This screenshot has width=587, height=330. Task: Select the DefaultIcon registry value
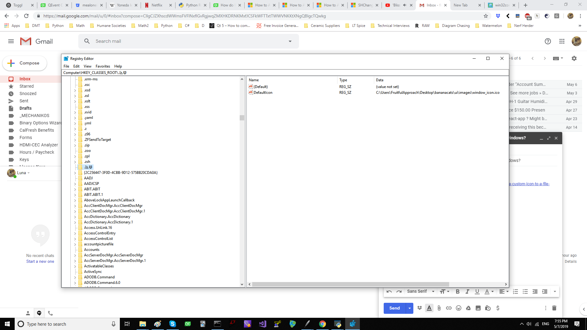pos(263,93)
